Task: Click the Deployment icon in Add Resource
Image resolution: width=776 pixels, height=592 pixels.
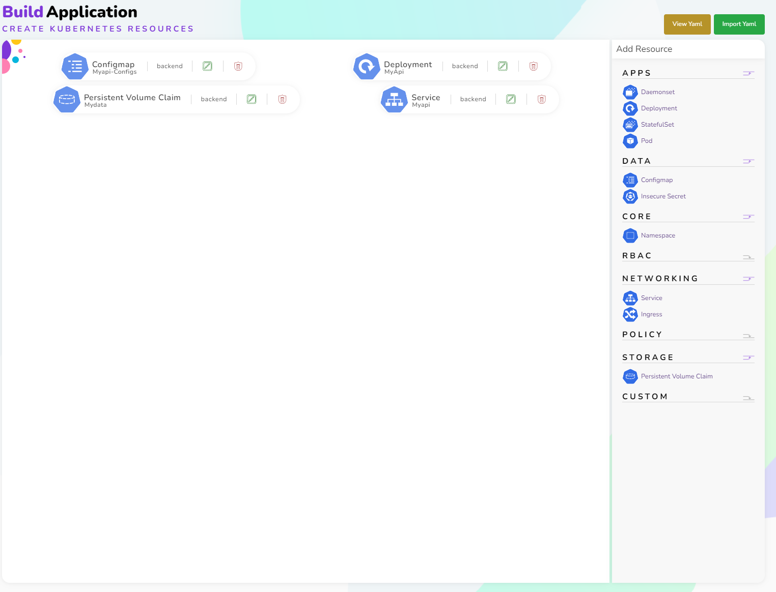Action: [630, 108]
